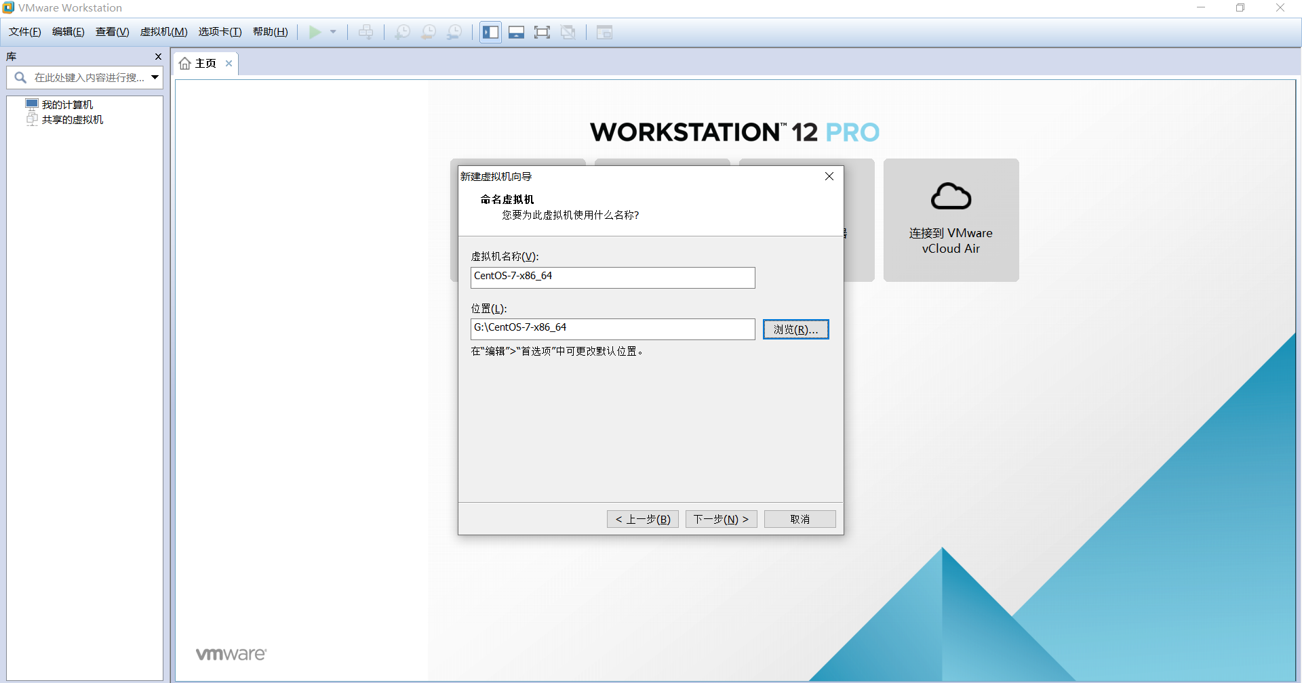
Task: Click the take snapshot clock icon
Action: (403, 32)
